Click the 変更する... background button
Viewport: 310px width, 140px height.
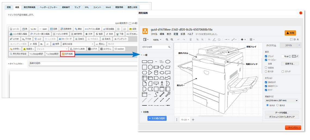click(290, 64)
